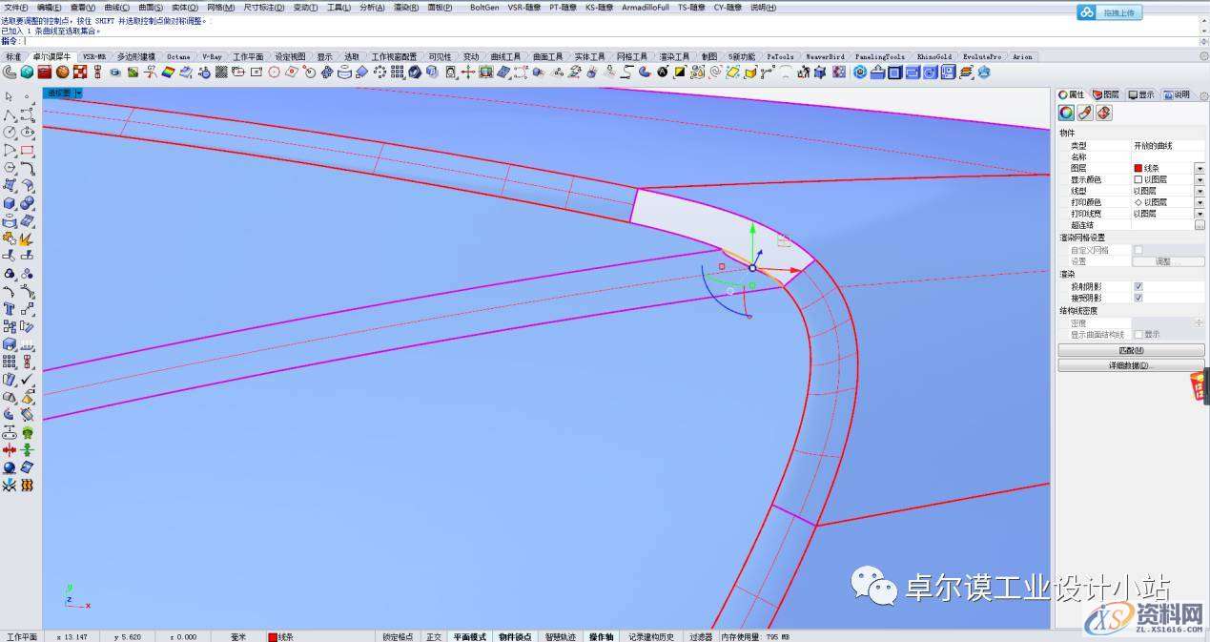Click the orange basketball icon in toolbar
Viewport: 1210px width, 642px height.
point(62,72)
